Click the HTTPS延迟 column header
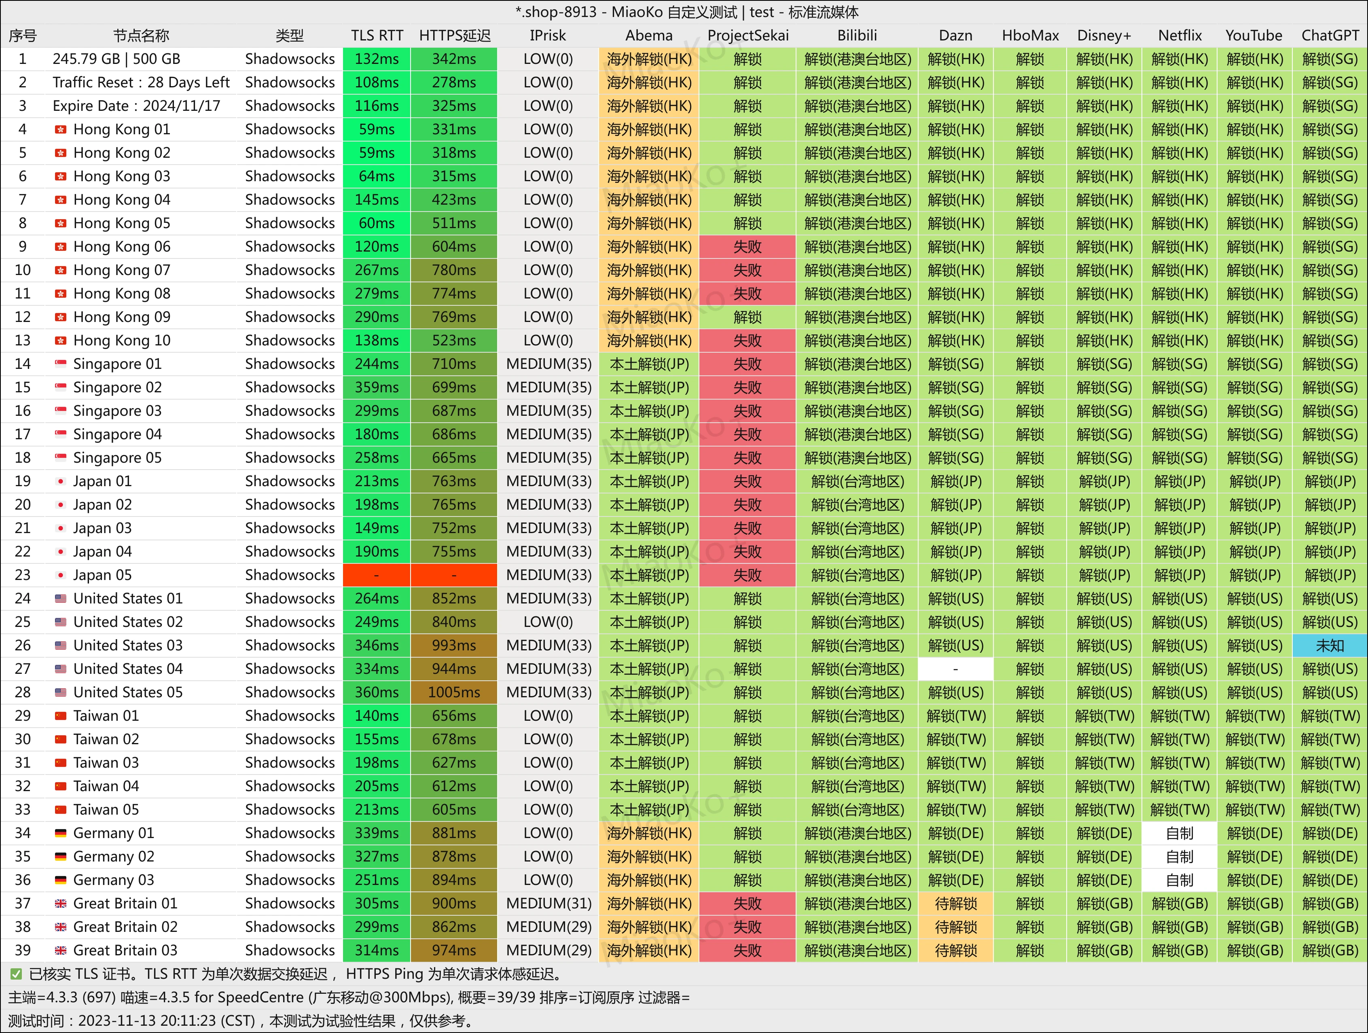1368x1033 pixels. (x=455, y=36)
